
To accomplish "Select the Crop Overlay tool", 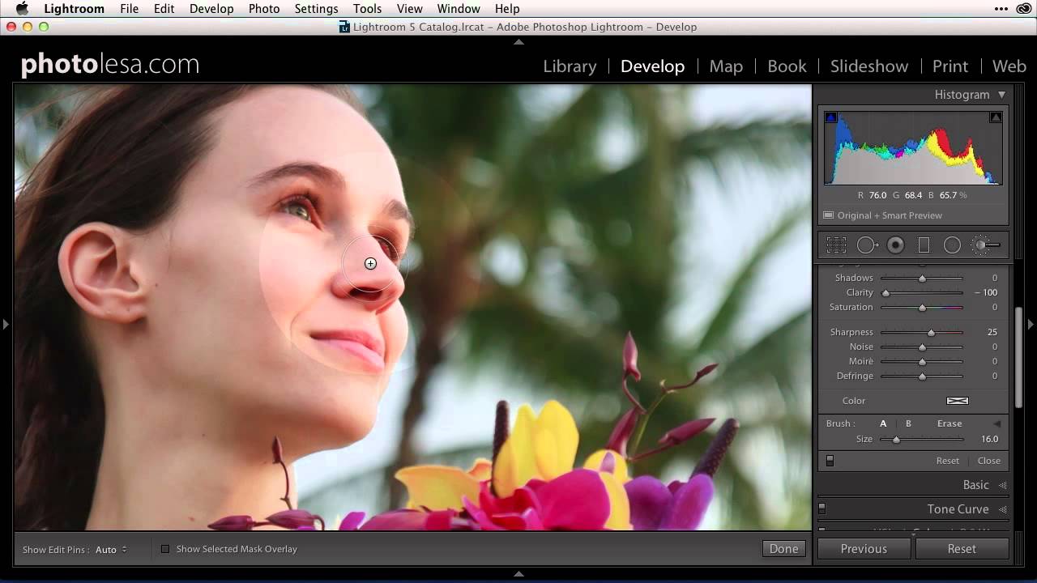I will click(836, 245).
